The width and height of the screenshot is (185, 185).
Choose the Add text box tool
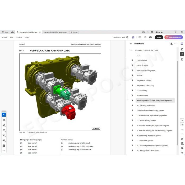tap(4, 135)
